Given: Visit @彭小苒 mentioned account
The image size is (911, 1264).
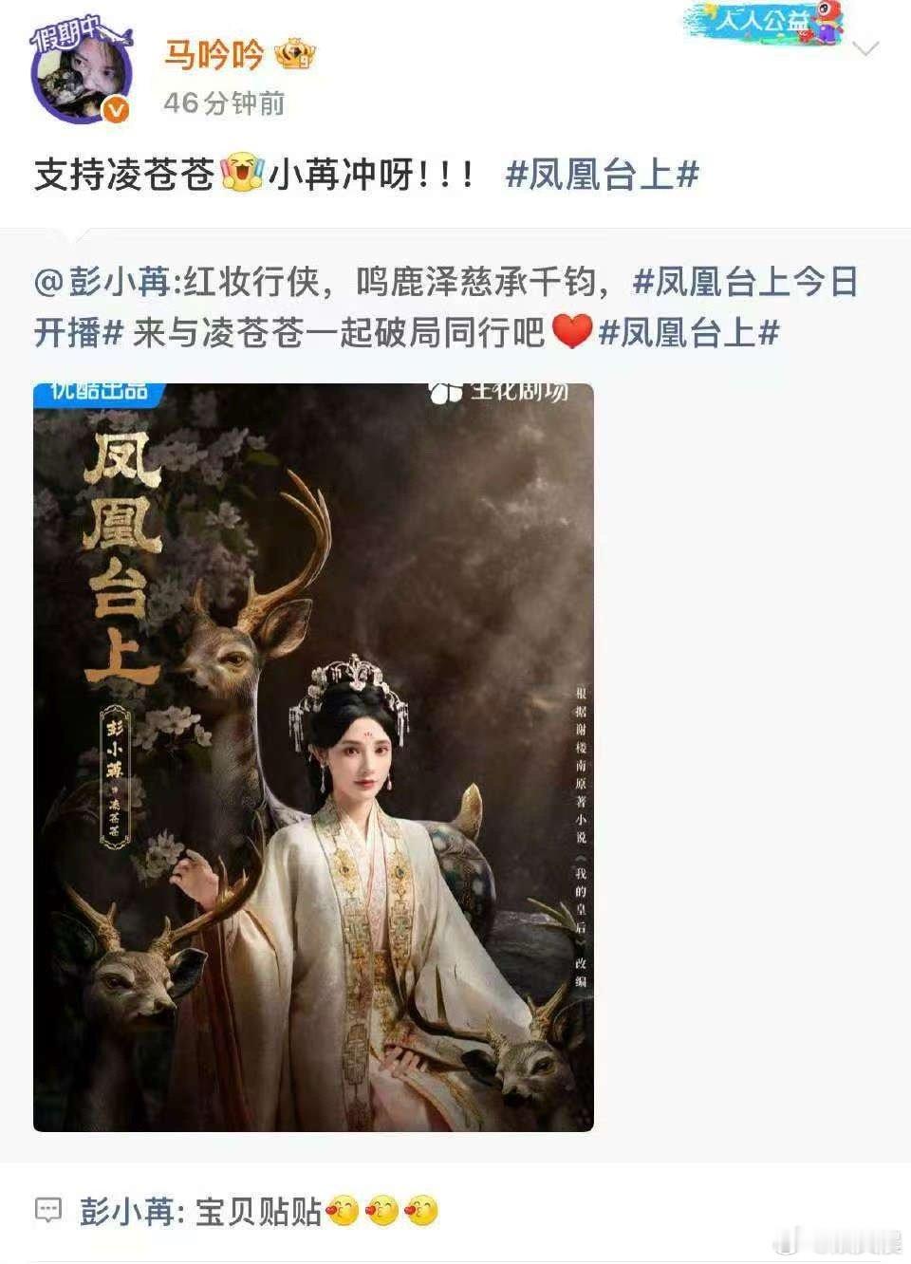Looking at the screenshot, I should [x=102, y=282].
